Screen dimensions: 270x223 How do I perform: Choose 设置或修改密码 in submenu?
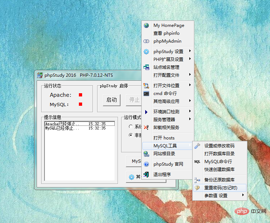[x=220, y=146]
